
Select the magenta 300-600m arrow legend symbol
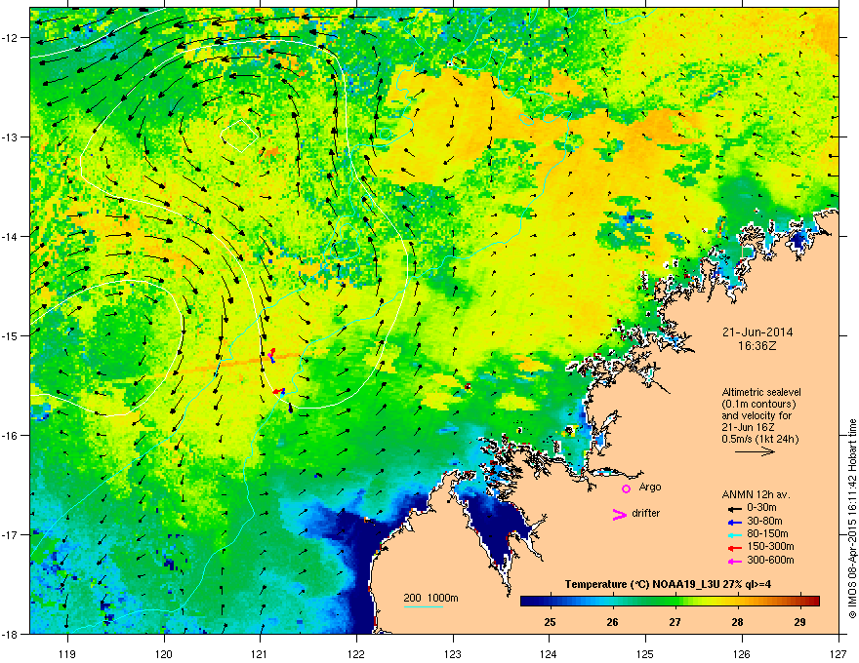[x=735, y=561]
